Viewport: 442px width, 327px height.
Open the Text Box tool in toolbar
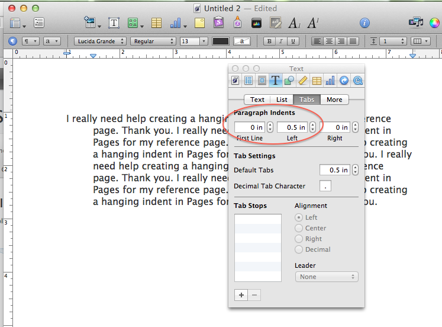114,23
